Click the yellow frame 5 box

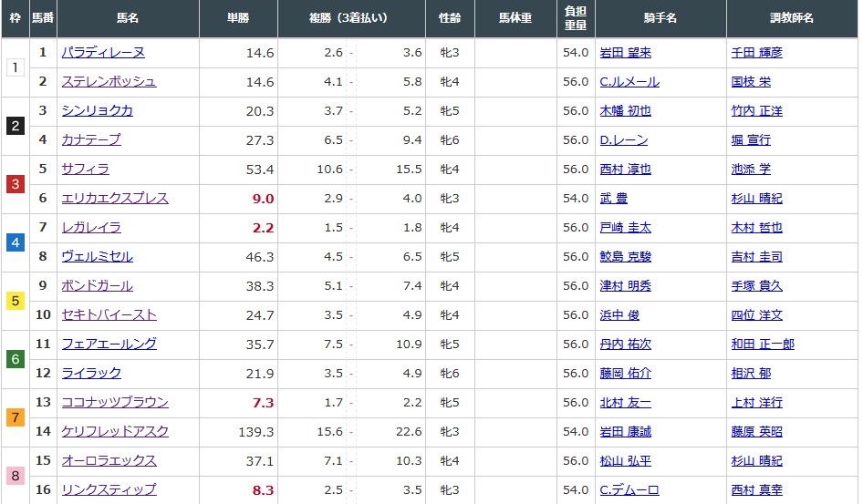pyautogui.click(x=15, y=301)
